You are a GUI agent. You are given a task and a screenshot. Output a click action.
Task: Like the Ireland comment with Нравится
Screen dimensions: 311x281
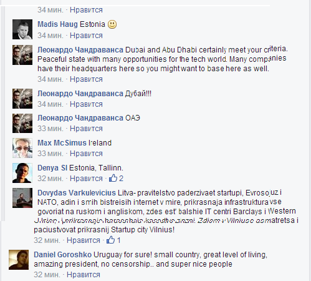86,154
